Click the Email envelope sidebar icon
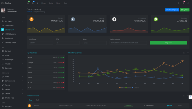Screen dimensions: 192x109 pyautogui.click(x=2, y=55)
